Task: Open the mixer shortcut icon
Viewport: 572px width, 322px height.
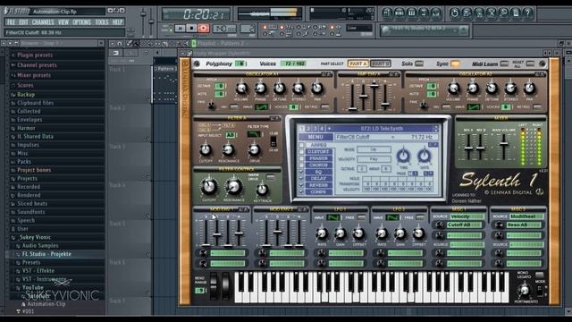Action: [x=435, y=13]
